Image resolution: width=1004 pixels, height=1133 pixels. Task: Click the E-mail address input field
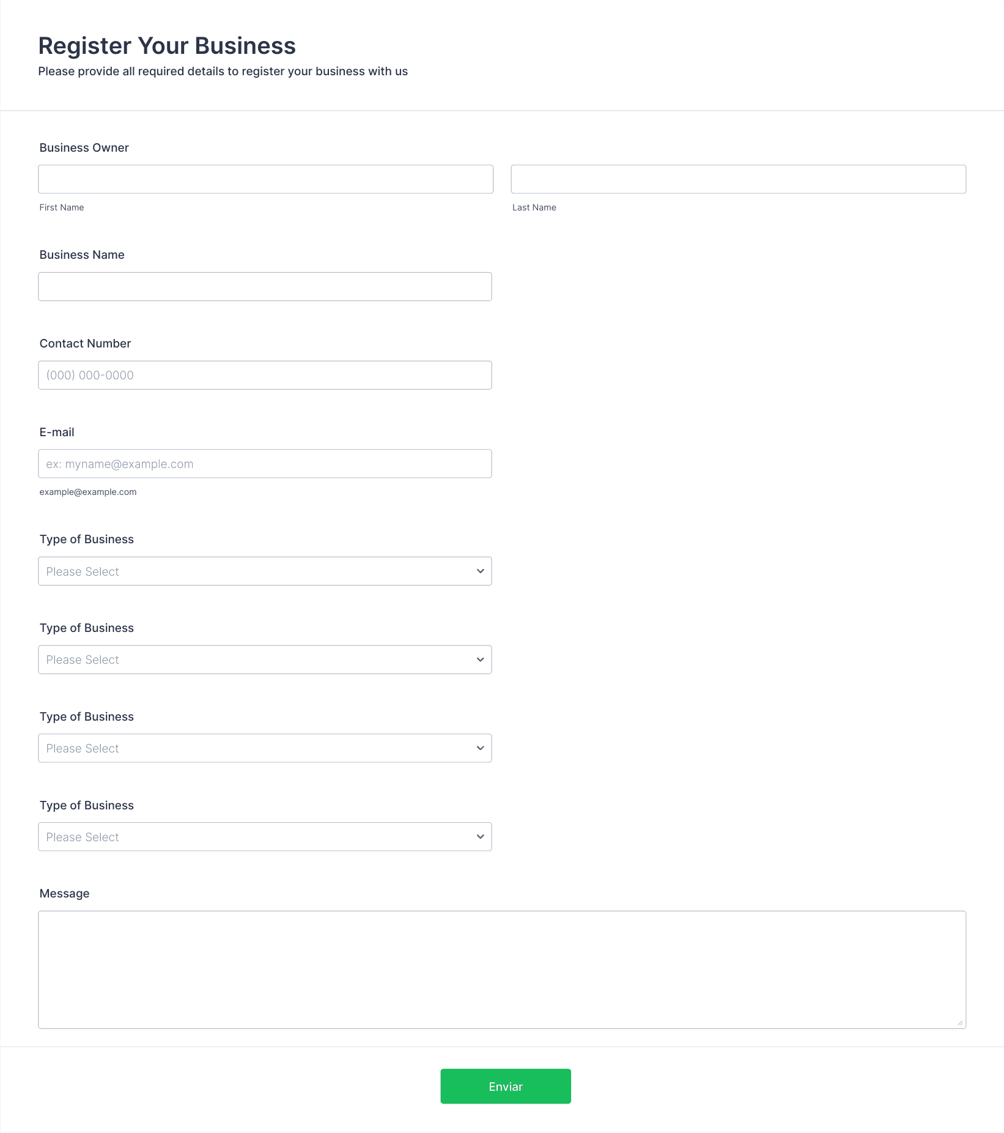click(265, 464)
